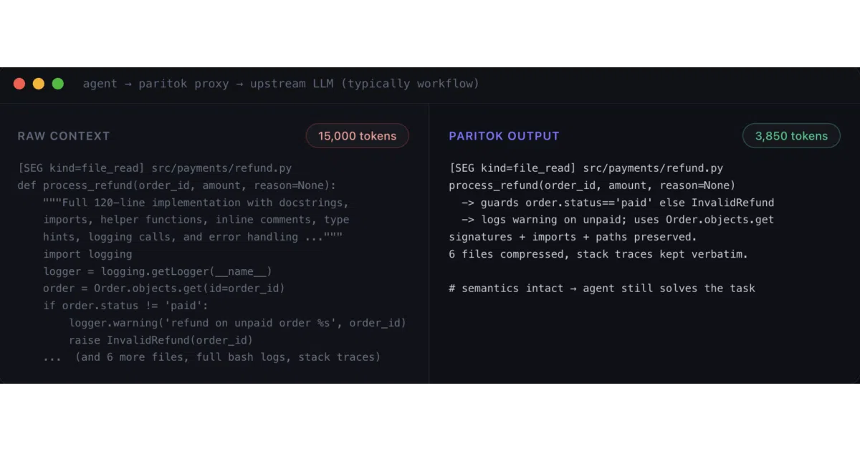Click right panel 'process_refund(order_id, amount, reason=None)' line
Image resolution: width=860 pixels, height=451 pixels.
click(x=592, y=185)
